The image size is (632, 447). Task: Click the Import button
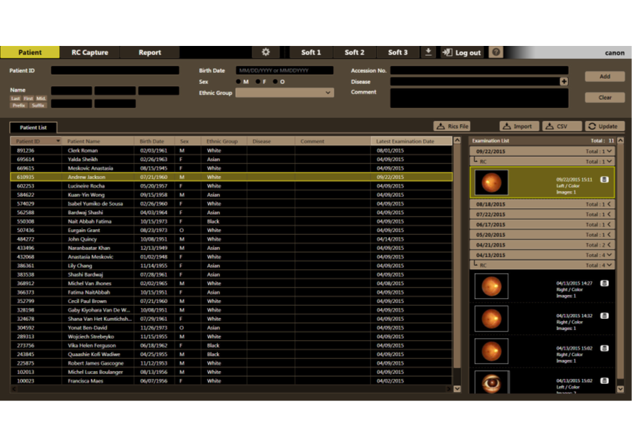coord(519,127)
